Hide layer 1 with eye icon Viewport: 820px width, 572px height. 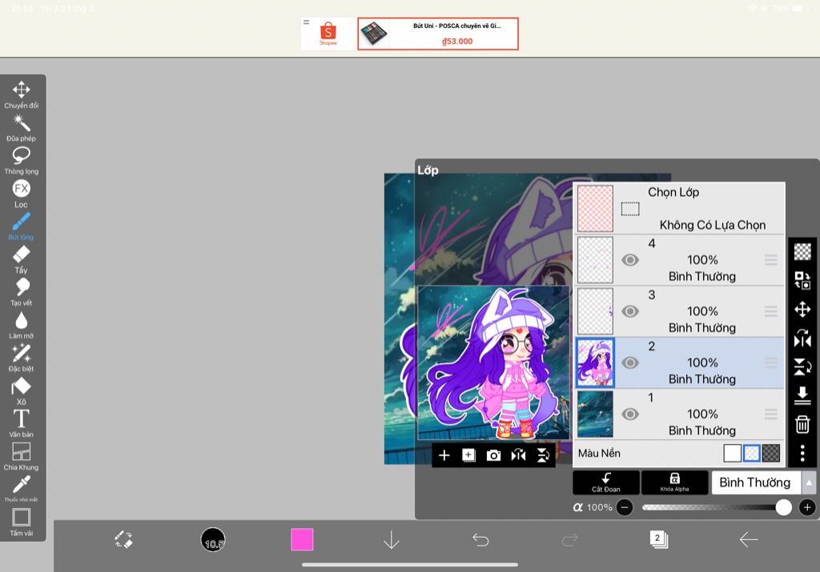click(x=630, y=414)
